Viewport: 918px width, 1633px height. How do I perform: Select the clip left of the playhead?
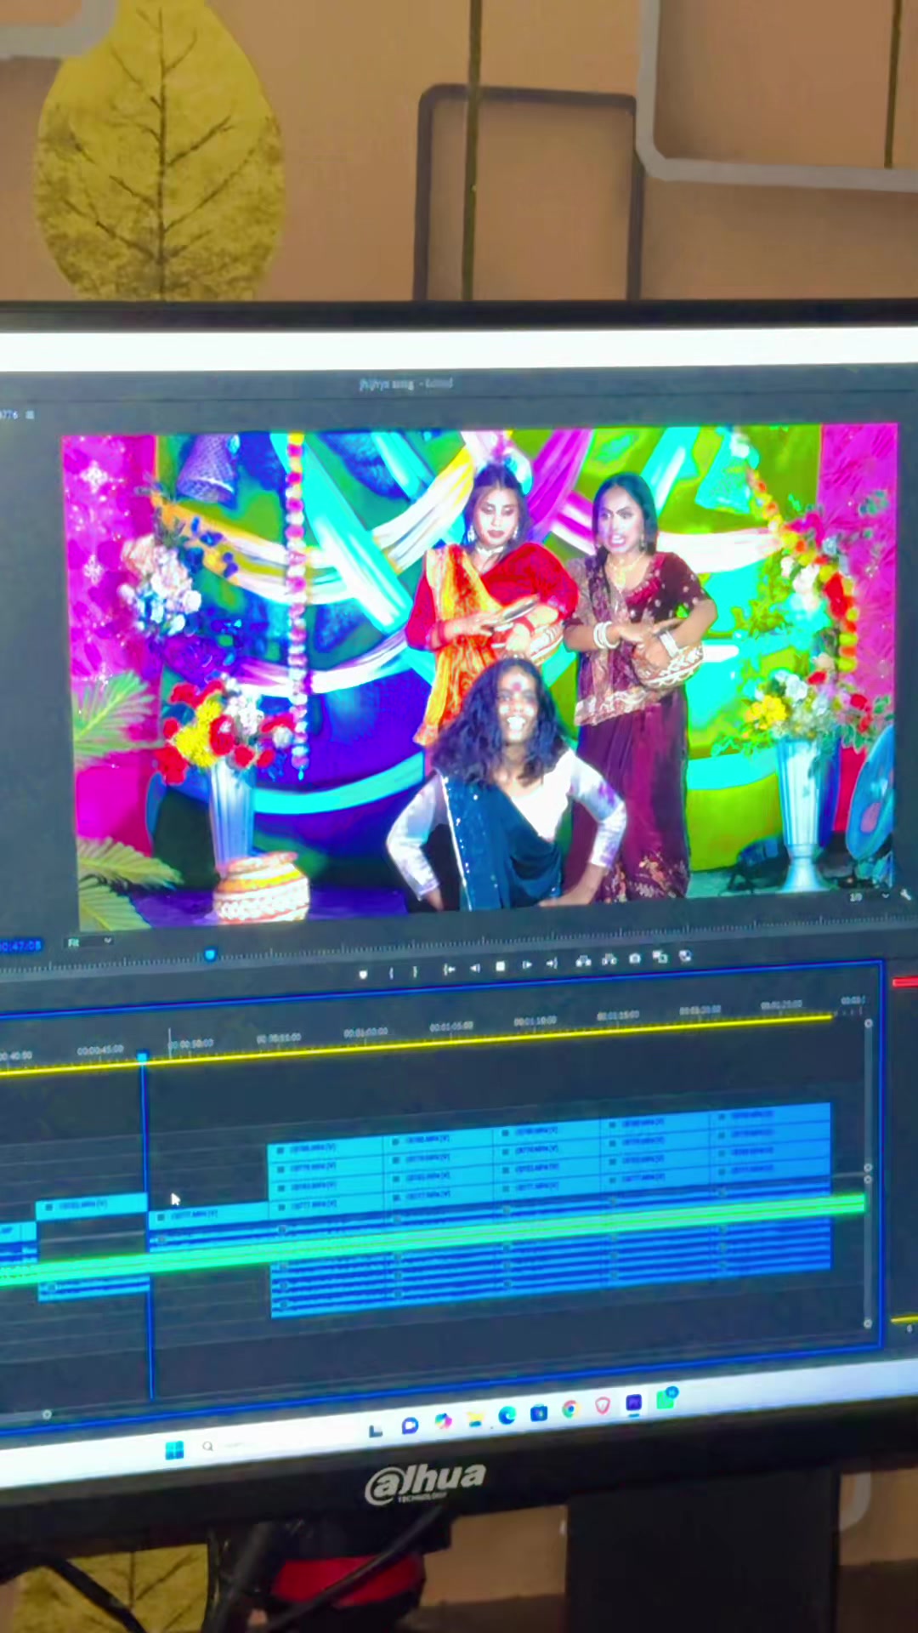click(92, 1205)
